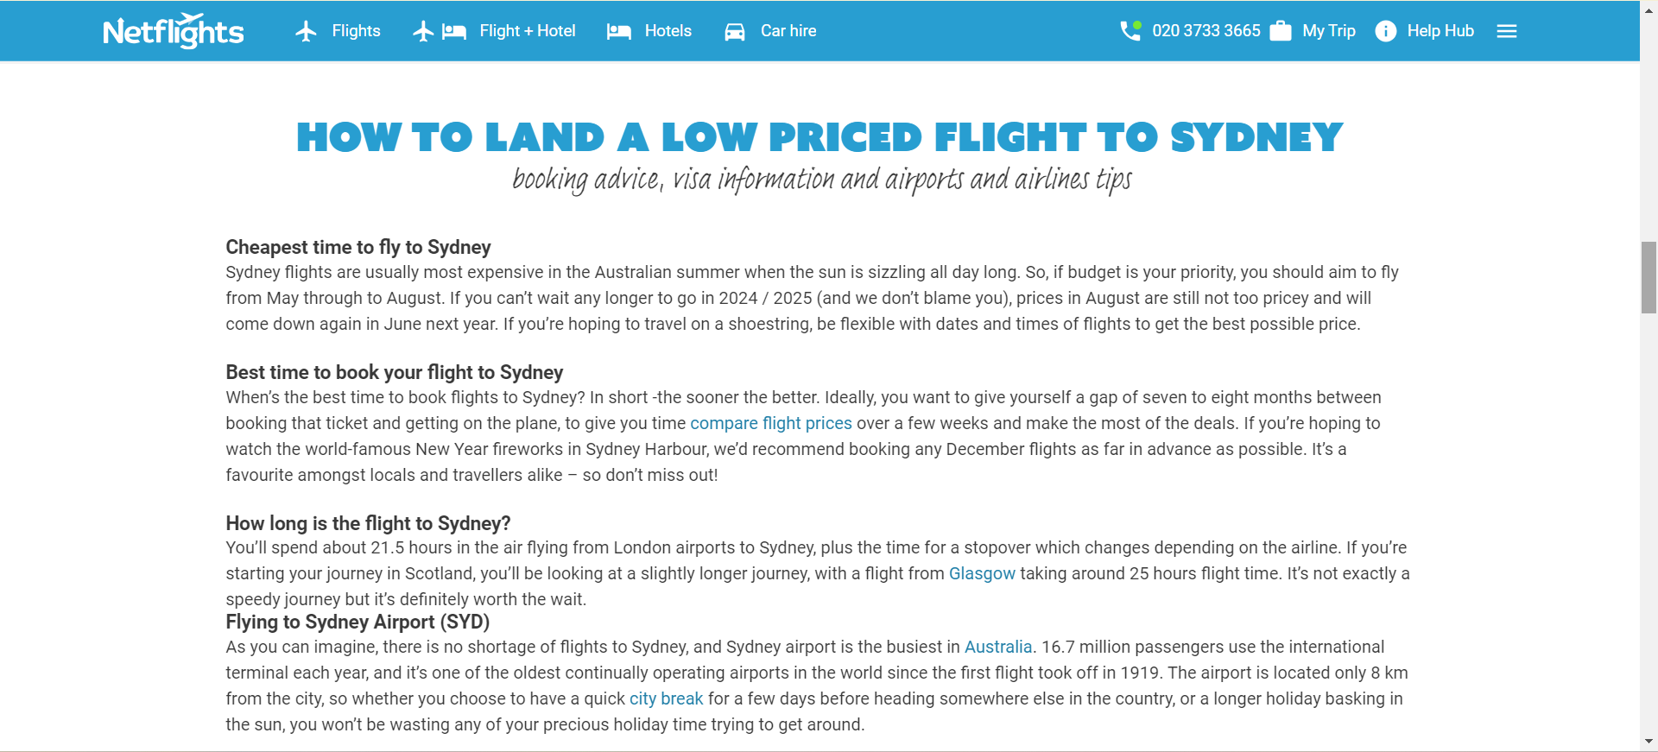Open the Glasgow hyperlink
The width and height of the screenshot is (1658, 752).
point(982,573)
